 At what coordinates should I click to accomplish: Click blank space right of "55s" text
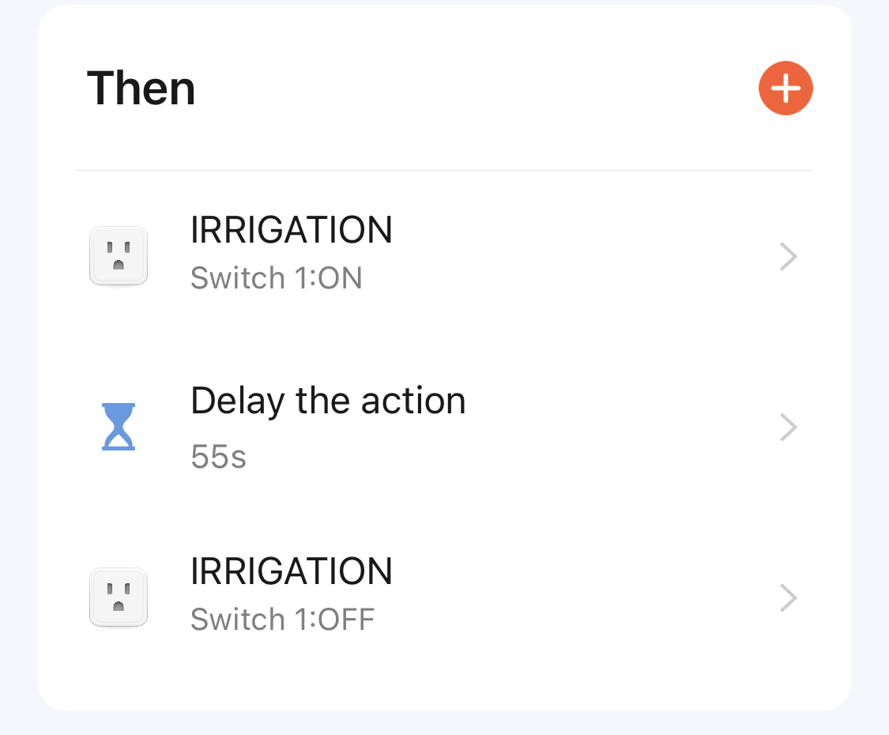click(474, 457)
